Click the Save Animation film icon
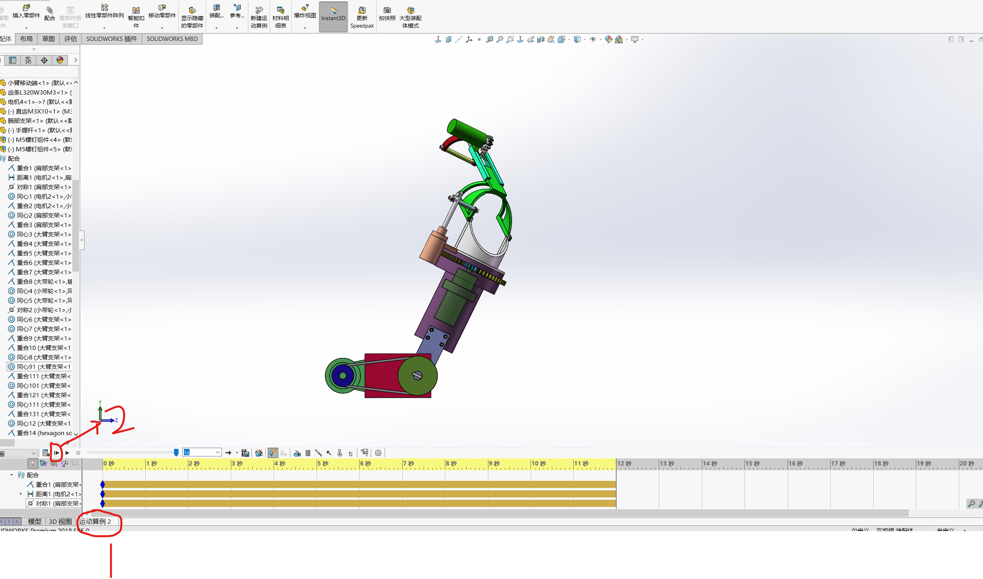The image size is (983, 579). pyautogui.click(x=245, y=453)
